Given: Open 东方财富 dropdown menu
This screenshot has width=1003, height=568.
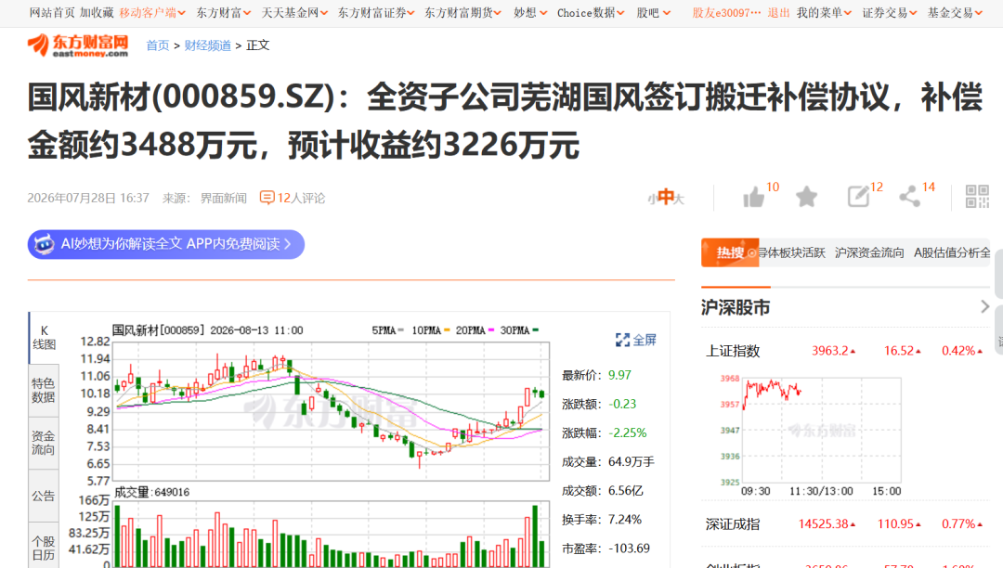Looking at the screenshot, I should click(x=223, y=13).
